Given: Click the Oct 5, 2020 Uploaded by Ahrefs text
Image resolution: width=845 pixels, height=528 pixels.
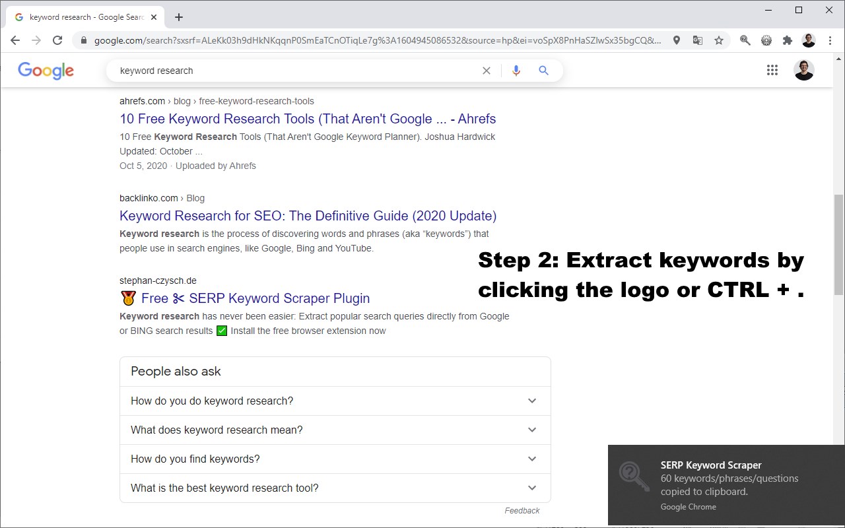Looking at the screenshot, I should coord(187,166).
